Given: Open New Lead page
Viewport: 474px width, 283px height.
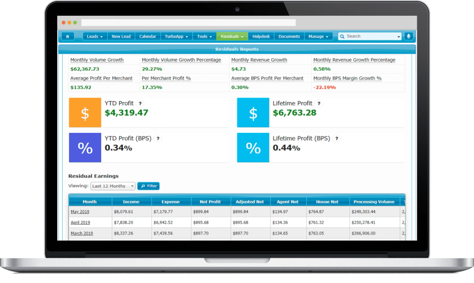Looking at the screenshot, I should click(x=121, y=36).
